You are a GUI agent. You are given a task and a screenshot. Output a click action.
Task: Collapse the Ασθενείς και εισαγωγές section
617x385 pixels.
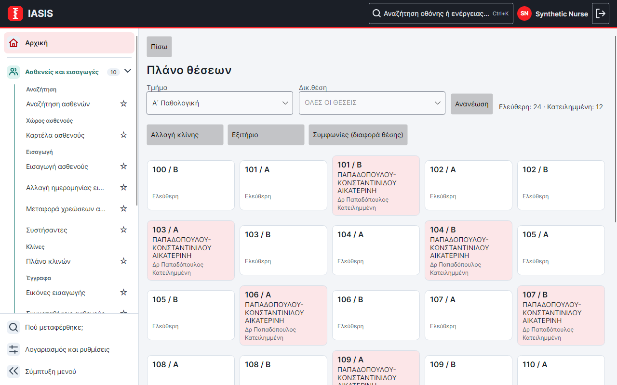pyautogui.click(x=128, y=71)
